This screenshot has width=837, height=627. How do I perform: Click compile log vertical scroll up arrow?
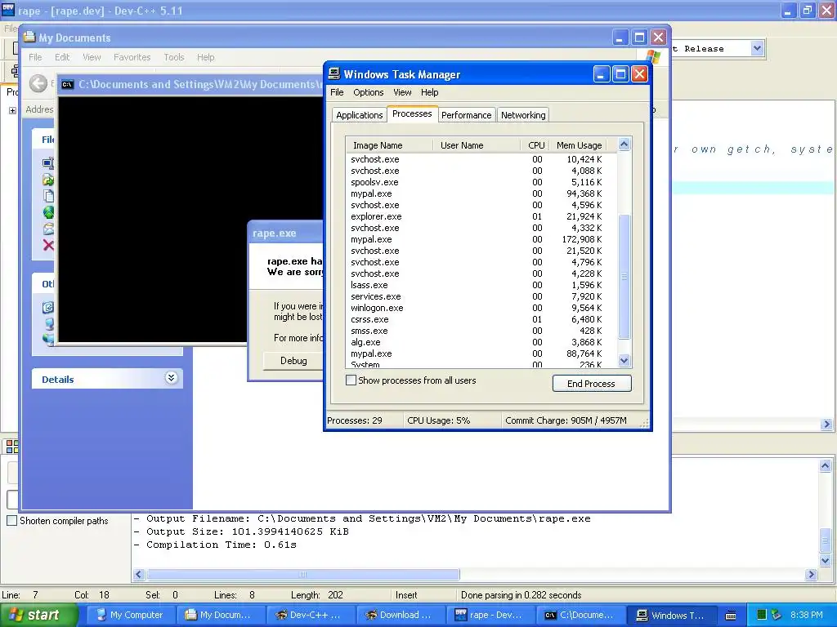click(x=826, y=466)
